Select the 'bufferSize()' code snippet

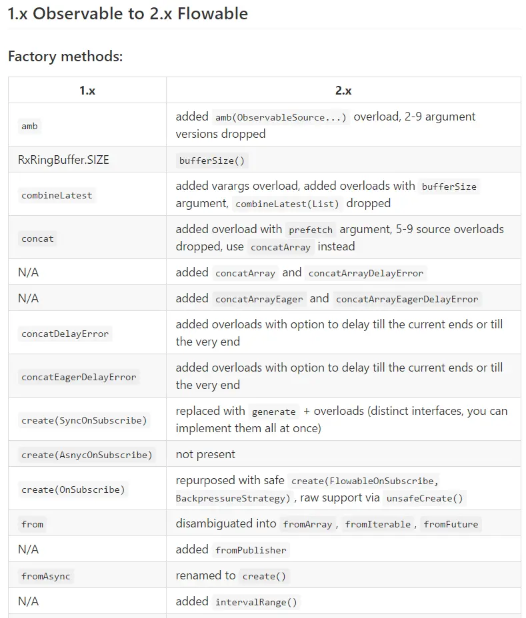[x=212, y=160]
